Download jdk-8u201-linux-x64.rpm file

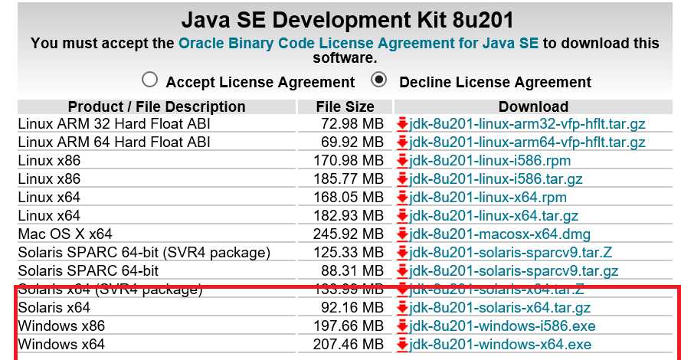click(488, 198)
